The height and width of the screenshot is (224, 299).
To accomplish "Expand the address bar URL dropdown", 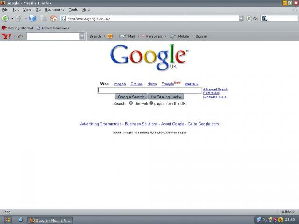I will (x=241, y=19).
